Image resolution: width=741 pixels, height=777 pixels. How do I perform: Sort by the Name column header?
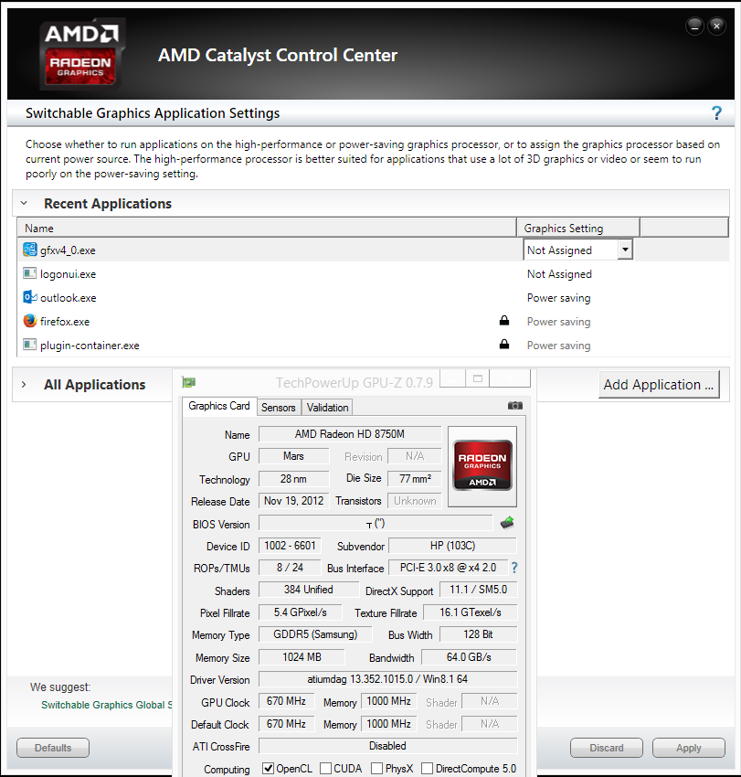[x=267, y=228]
